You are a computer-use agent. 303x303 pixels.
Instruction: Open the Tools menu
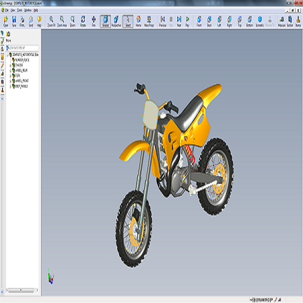(20, 10)
